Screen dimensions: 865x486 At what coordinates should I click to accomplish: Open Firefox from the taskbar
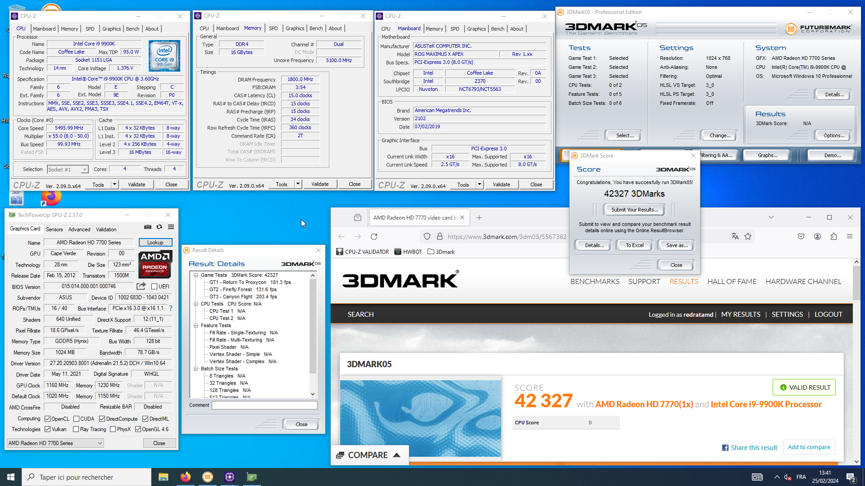185,477
